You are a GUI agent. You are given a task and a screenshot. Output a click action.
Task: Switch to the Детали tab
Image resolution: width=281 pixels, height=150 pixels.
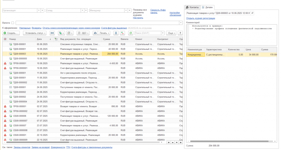coord(207,7)
